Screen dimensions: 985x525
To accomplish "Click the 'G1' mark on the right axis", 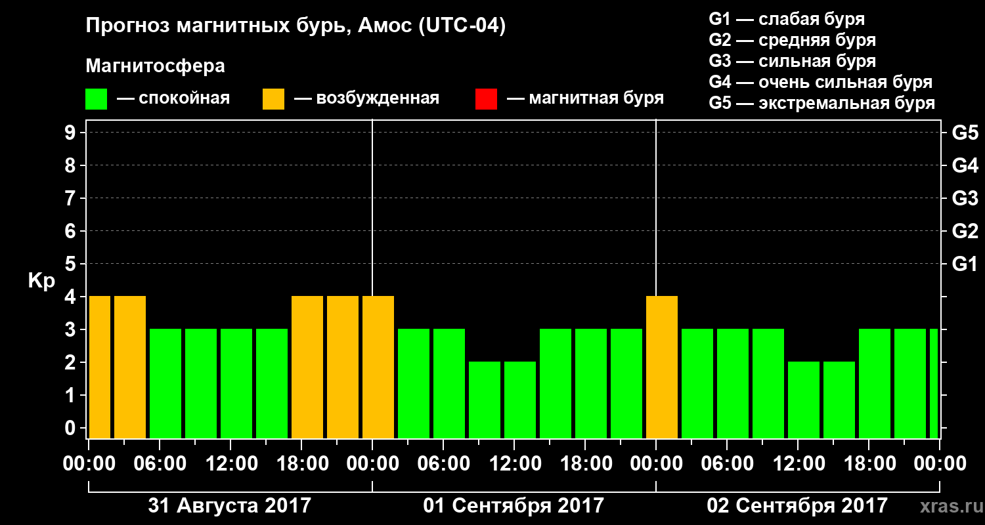I will pos(965,264).
